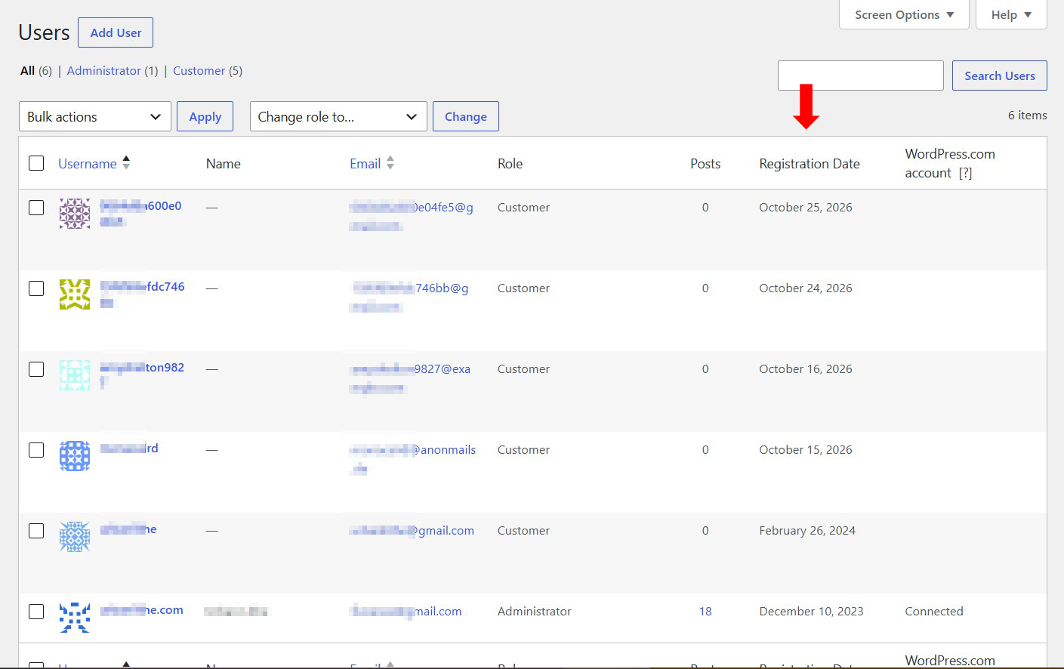Click the Change role button

(x=466, y=116)
